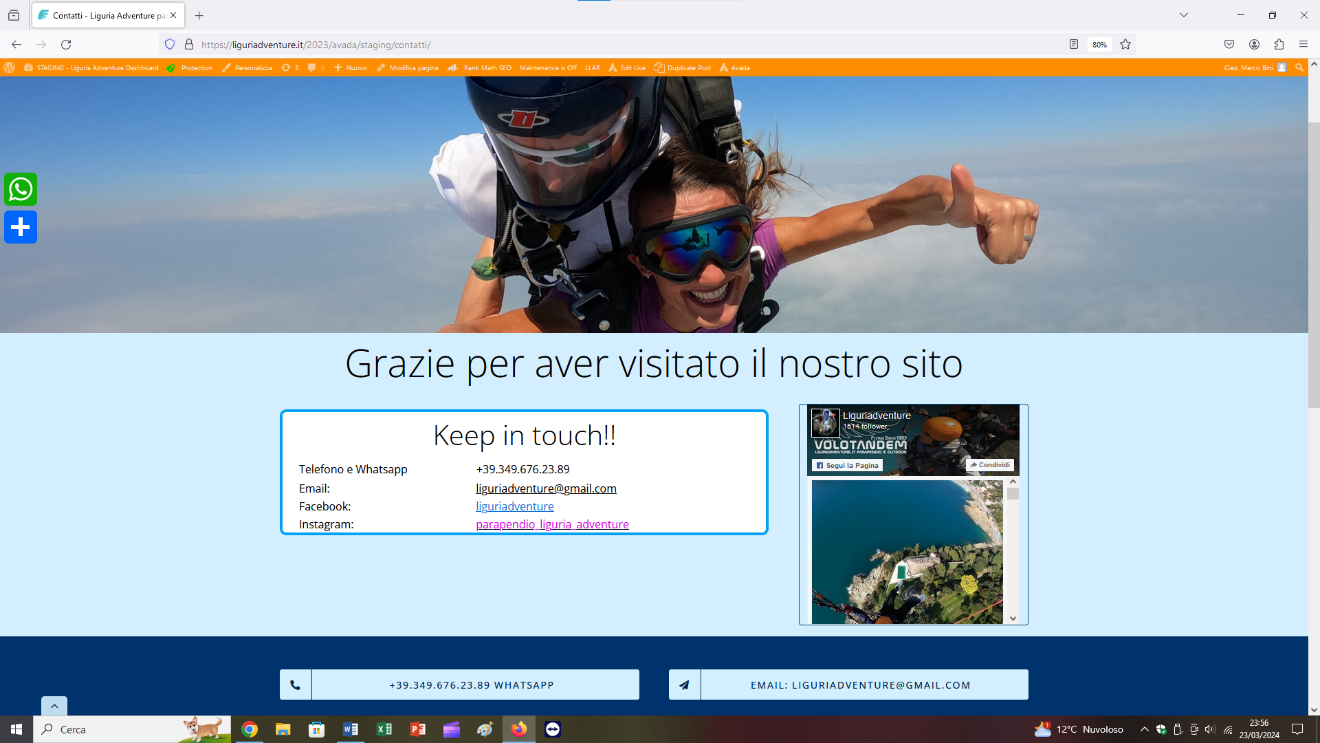Viewport: 1320px width, 743px height.
Task: Click Nuovo to add new content
Action: pyautogui.click(x=351, y=67)
